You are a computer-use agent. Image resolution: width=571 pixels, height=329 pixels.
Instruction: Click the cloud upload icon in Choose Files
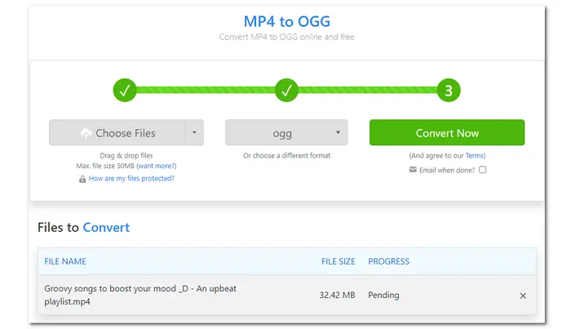86,133
